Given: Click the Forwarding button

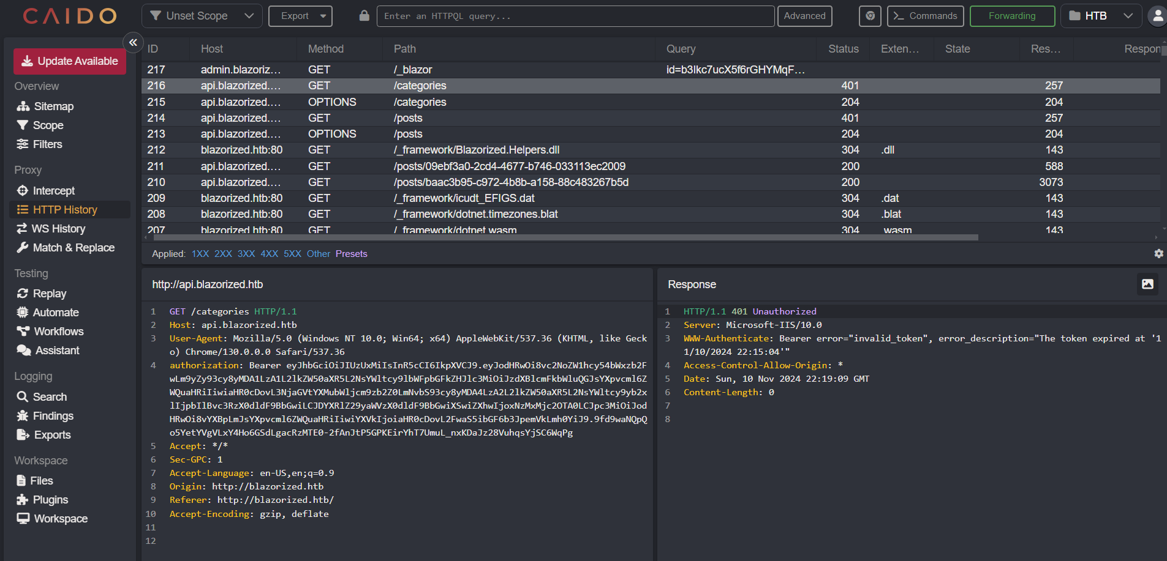Looking at the screenshot, I should click(x=1011, y=15).
